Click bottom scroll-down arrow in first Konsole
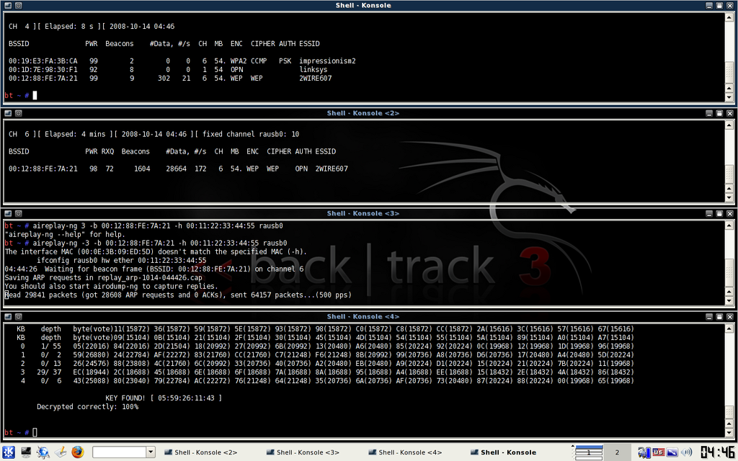 click(729, 97)
